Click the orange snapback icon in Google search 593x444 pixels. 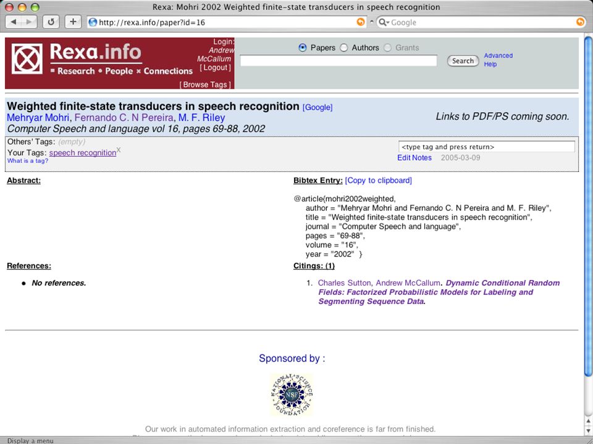[580, 22]
